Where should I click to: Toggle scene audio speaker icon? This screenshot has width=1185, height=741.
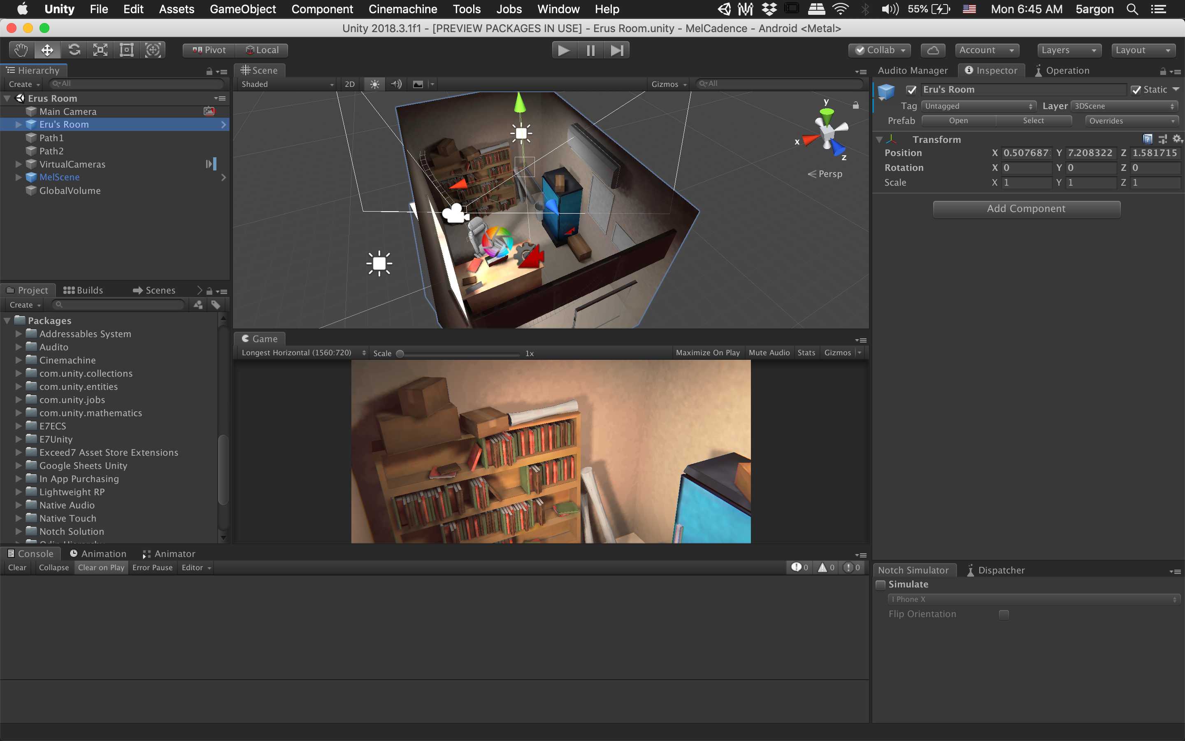[x=396, y=84]
